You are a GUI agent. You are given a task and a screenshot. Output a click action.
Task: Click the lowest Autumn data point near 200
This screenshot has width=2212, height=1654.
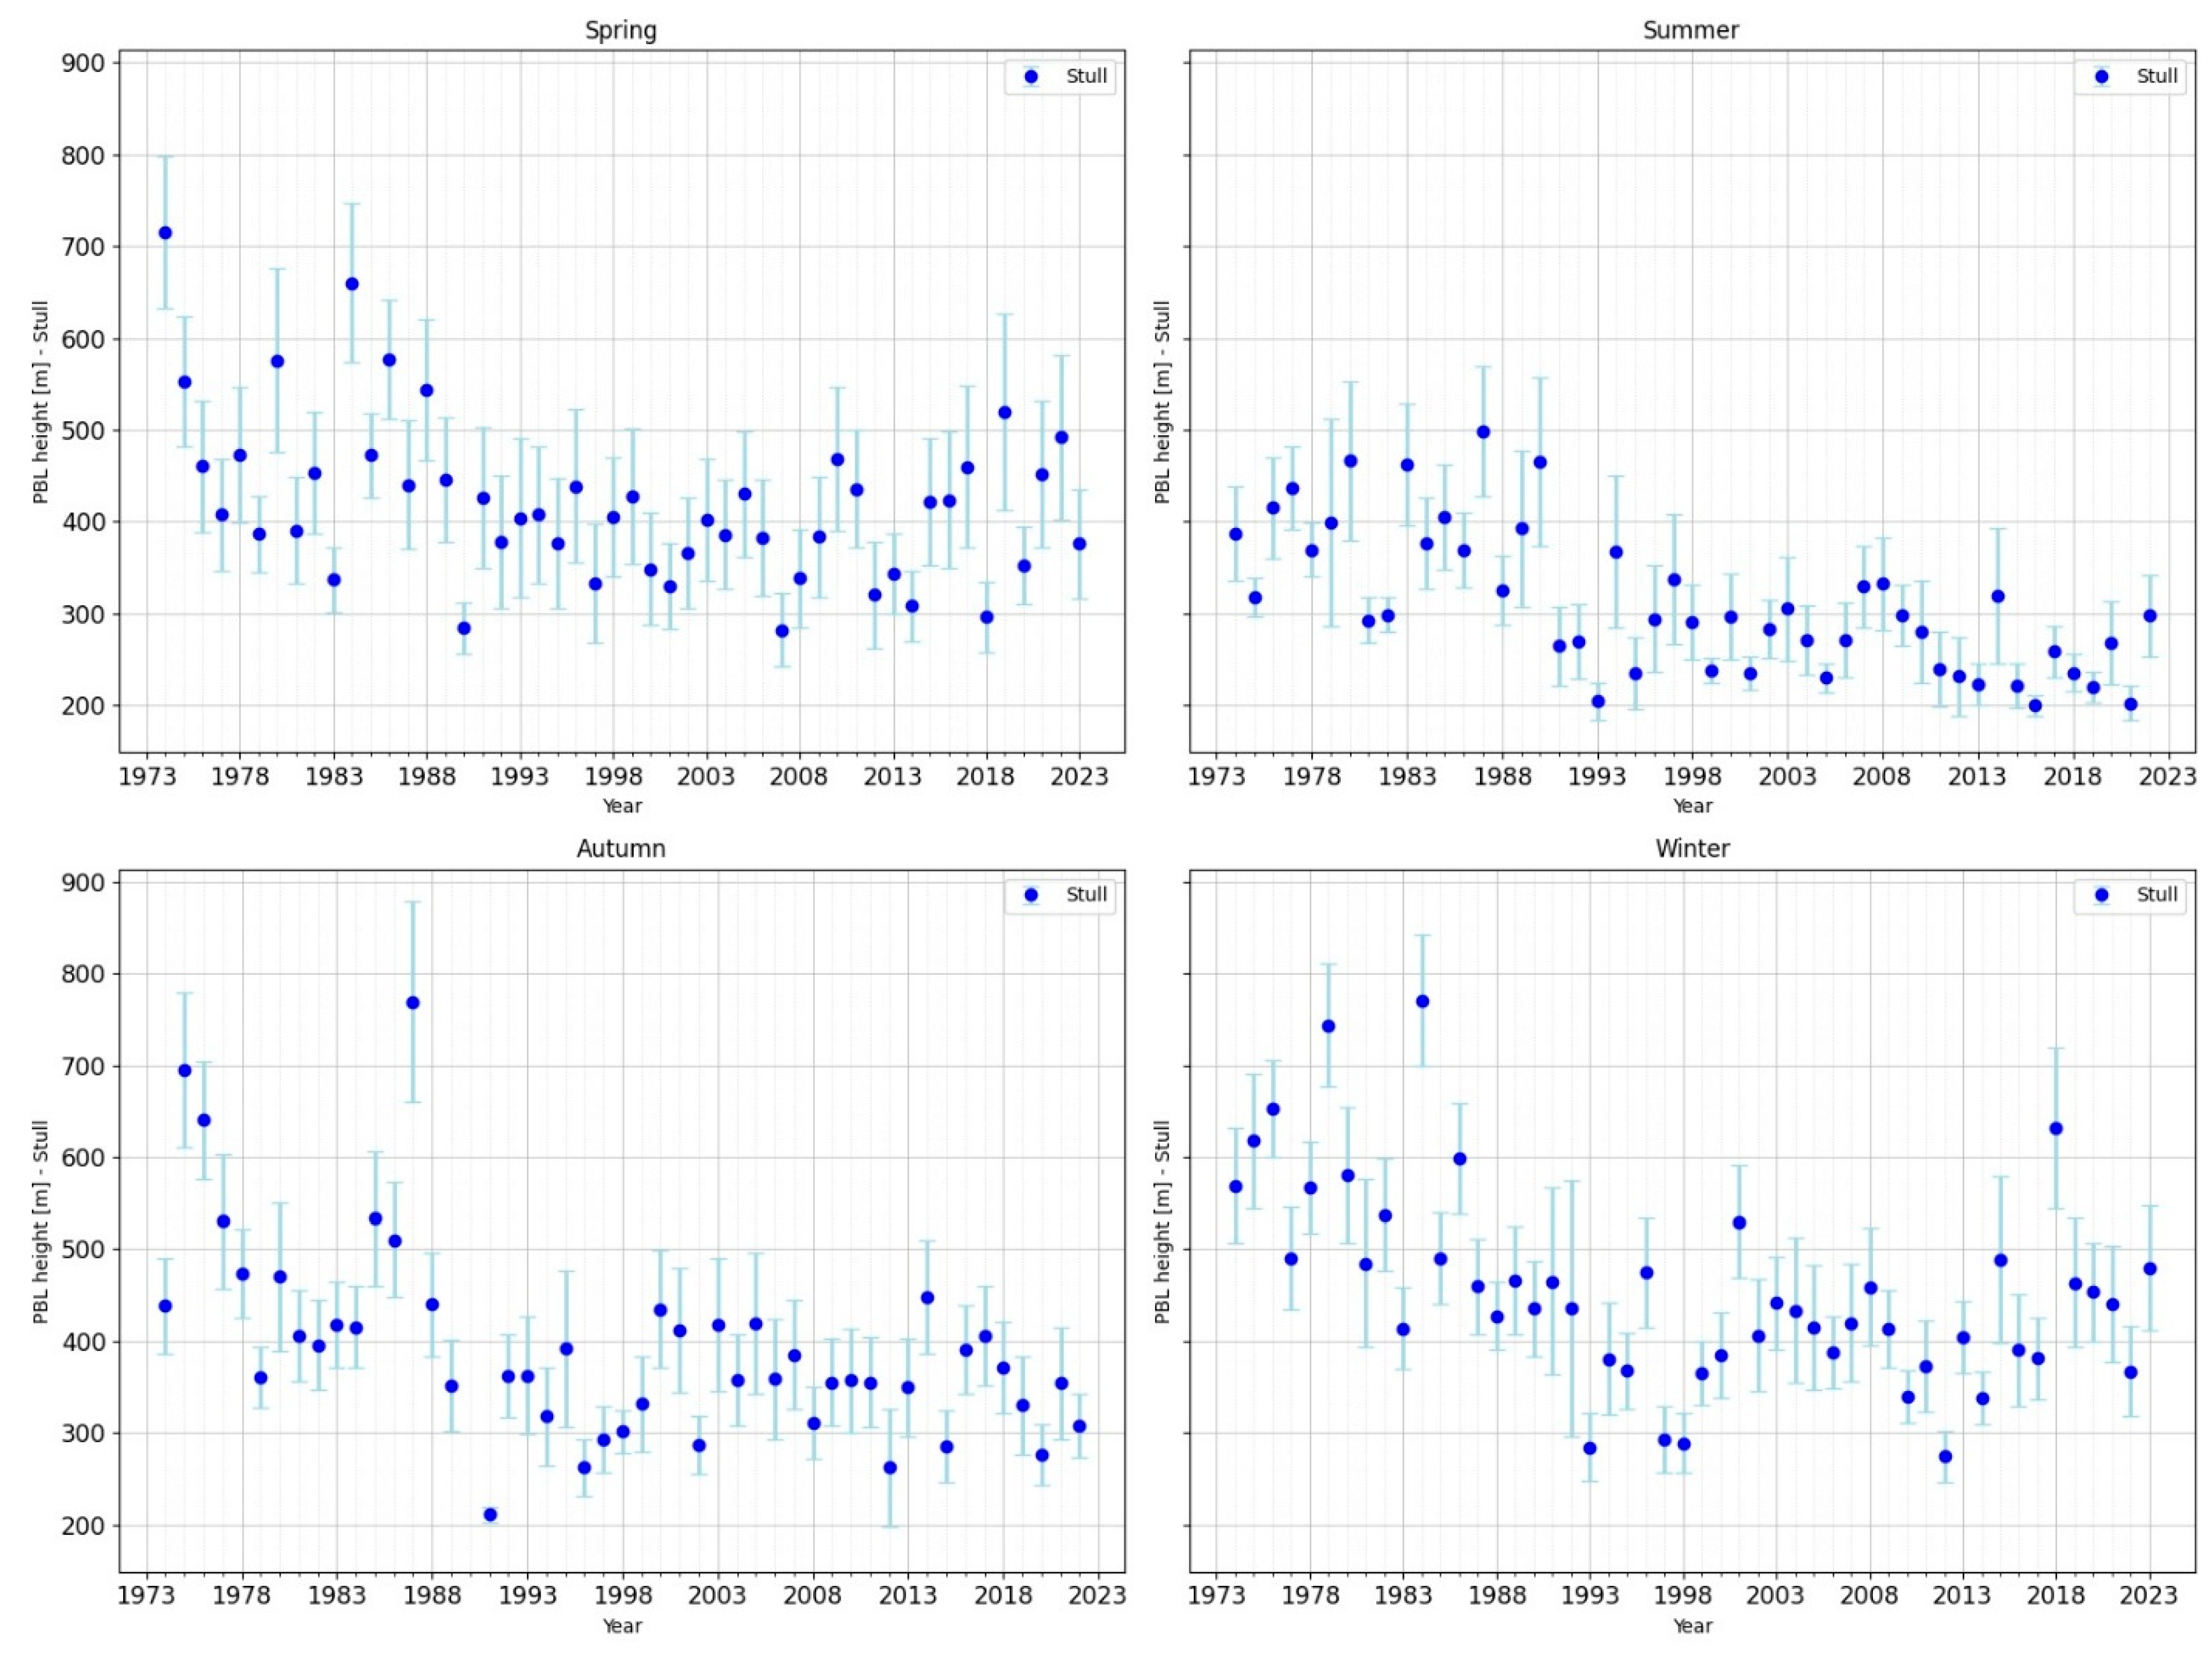point(490,1515)
